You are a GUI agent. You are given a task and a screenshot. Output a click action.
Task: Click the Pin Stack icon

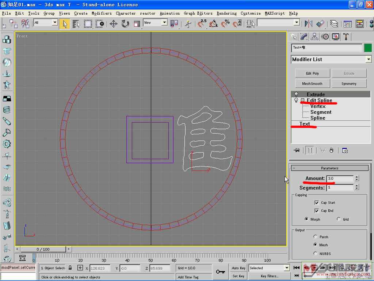[x=297, y=150]
